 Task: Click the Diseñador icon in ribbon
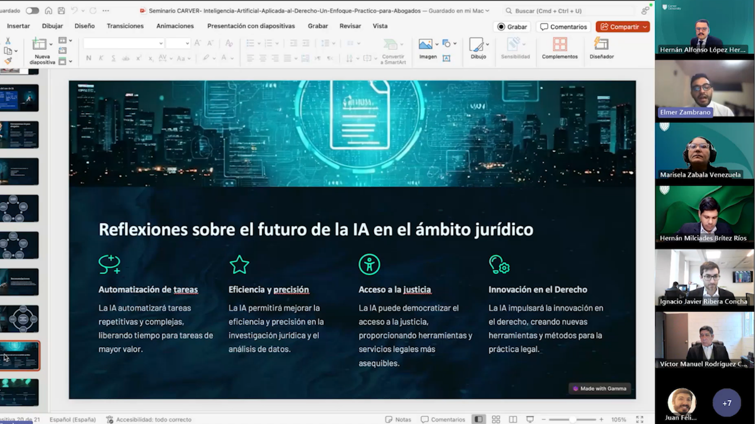click(x=601, y=44)
